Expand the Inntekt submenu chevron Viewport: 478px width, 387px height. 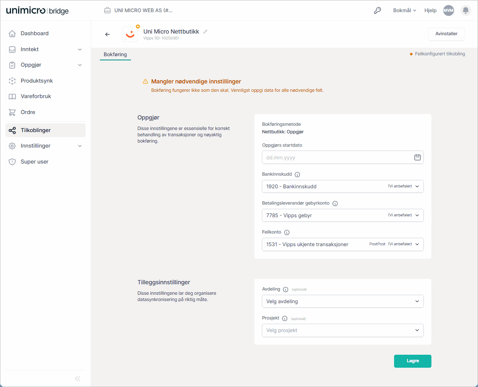(x=80, y=49)
